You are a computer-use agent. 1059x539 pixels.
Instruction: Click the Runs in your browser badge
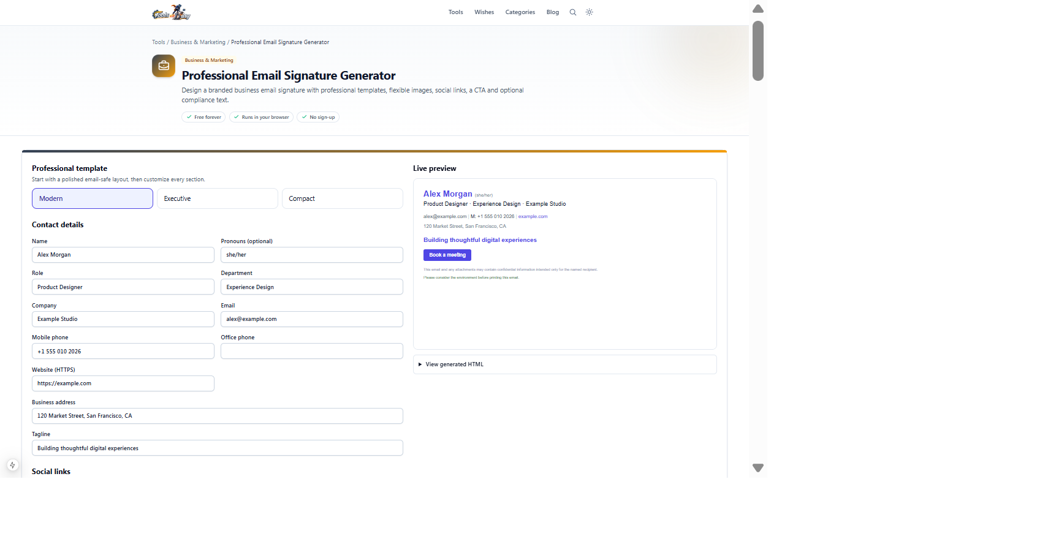[x=261, y=117]
